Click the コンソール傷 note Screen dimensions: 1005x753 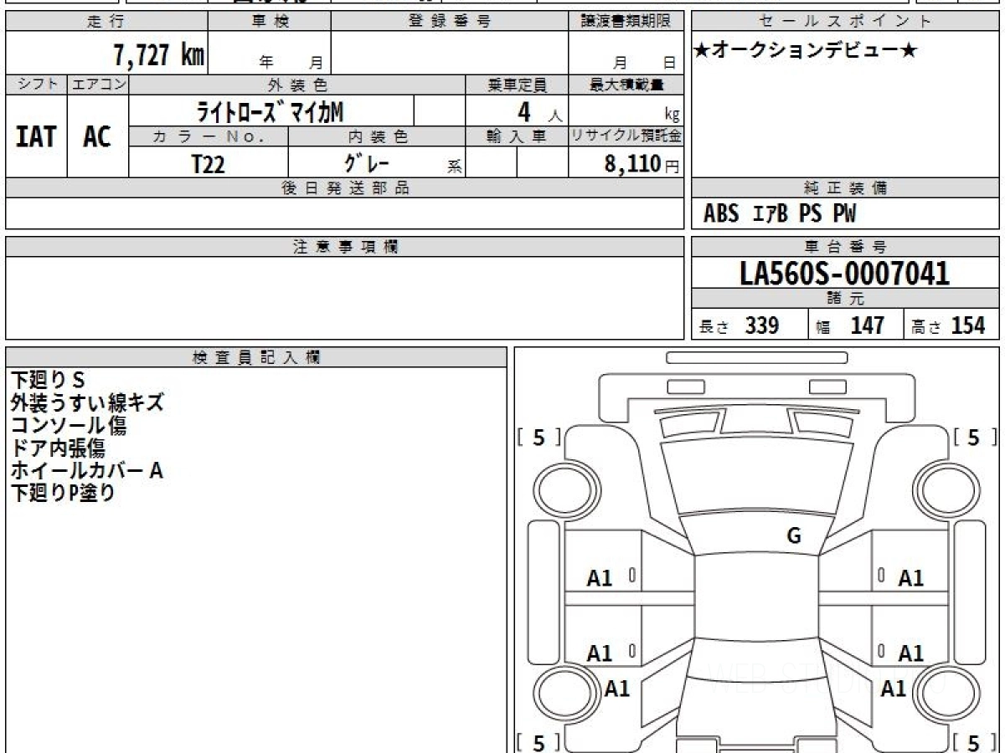pyautogui.click(x=69, y=426)
